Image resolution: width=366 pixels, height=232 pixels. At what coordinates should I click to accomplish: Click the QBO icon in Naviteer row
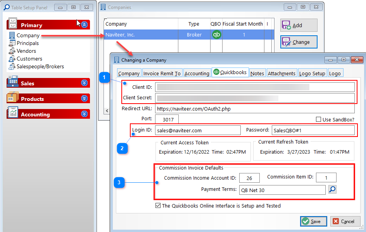pos(216,35)
